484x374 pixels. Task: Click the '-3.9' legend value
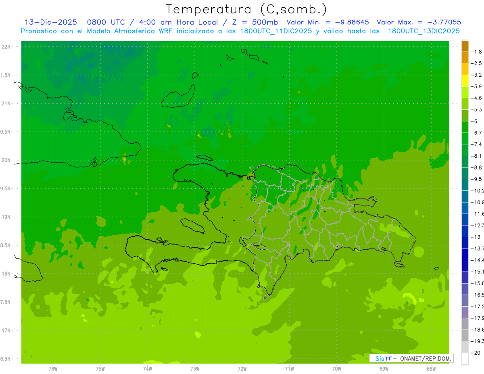tap(476, 86)
